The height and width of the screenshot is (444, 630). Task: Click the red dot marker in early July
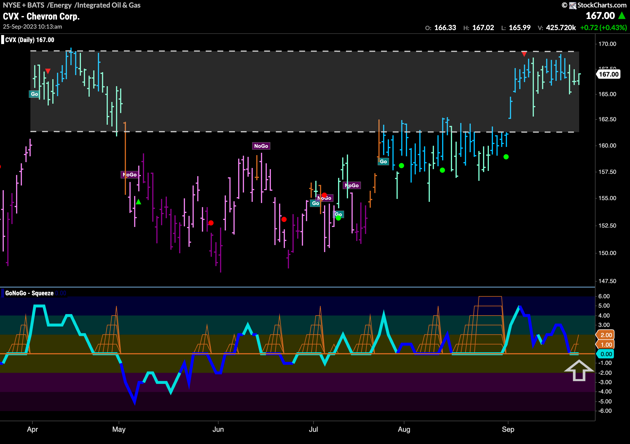click(x=324, y=195)
